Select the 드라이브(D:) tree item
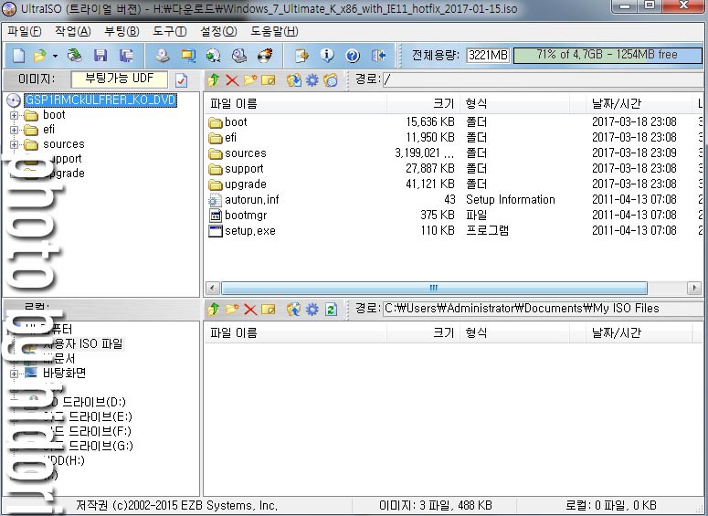The width and height of the screenshot is (708, 516). coord(88,402)
